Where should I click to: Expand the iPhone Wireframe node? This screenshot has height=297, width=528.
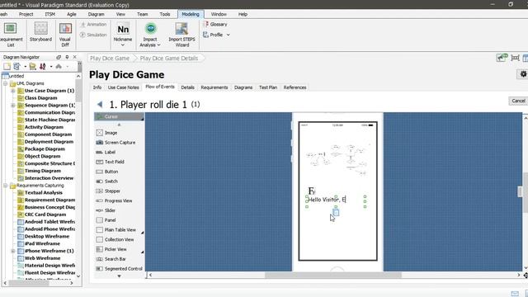pos(13,251)
